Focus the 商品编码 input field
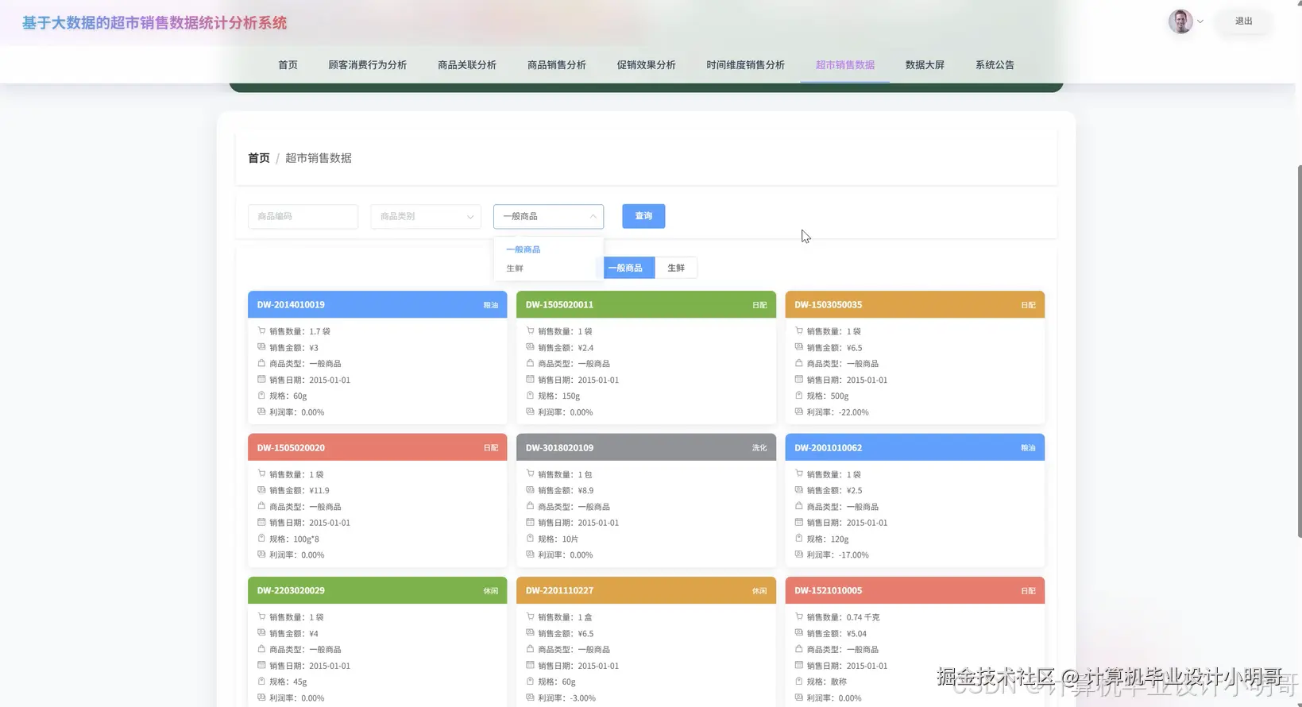Image resolution: width=1302 pixels, height=707 pixels. [x=303, y=216]
